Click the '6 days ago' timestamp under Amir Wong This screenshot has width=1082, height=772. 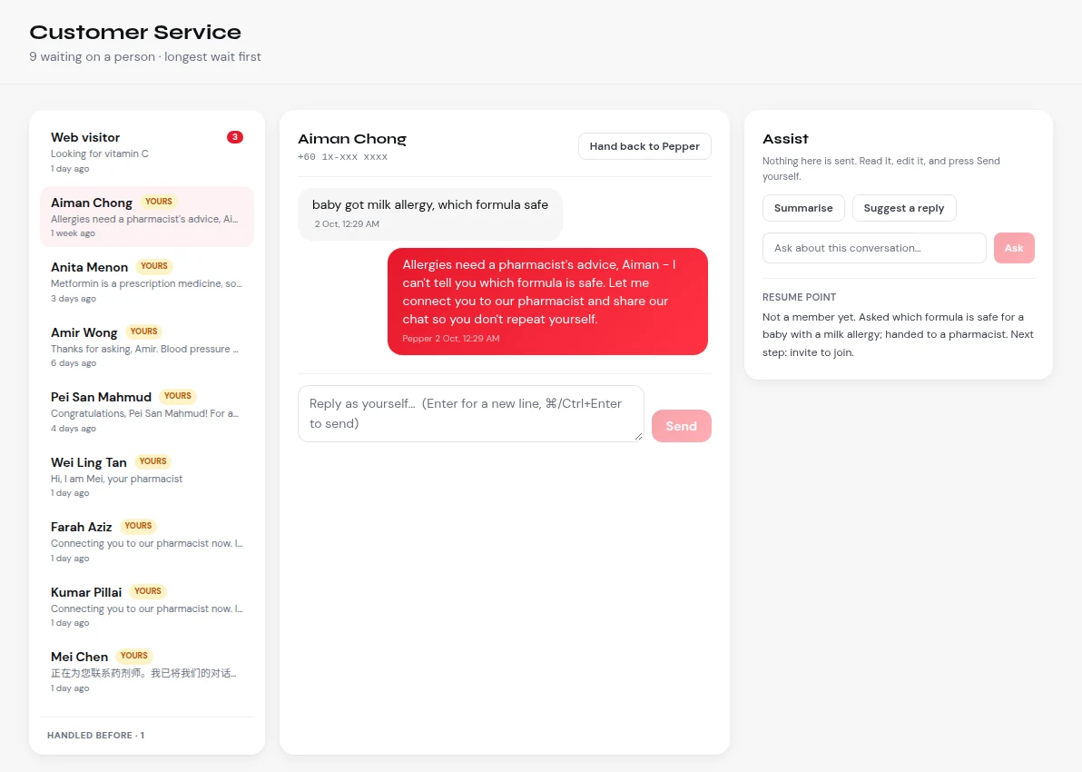74,363
